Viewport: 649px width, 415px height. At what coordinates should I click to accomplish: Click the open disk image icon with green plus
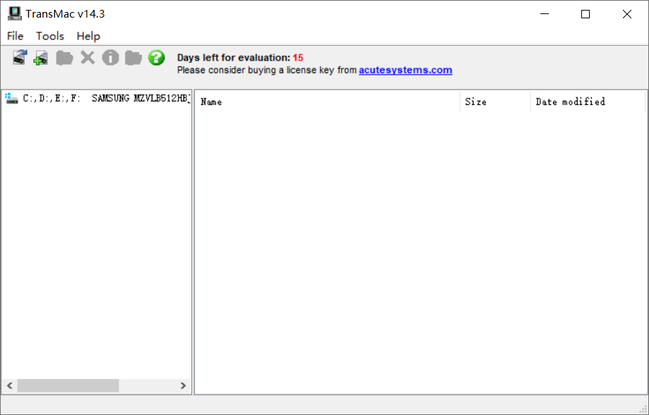[x=41, y=58]
